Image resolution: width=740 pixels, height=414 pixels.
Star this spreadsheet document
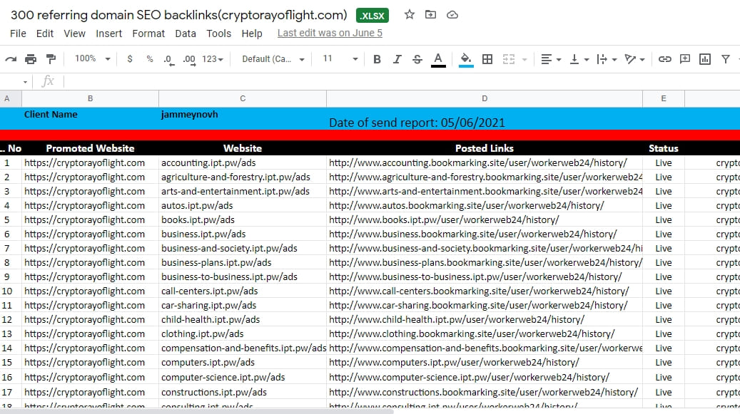[409, 15]
